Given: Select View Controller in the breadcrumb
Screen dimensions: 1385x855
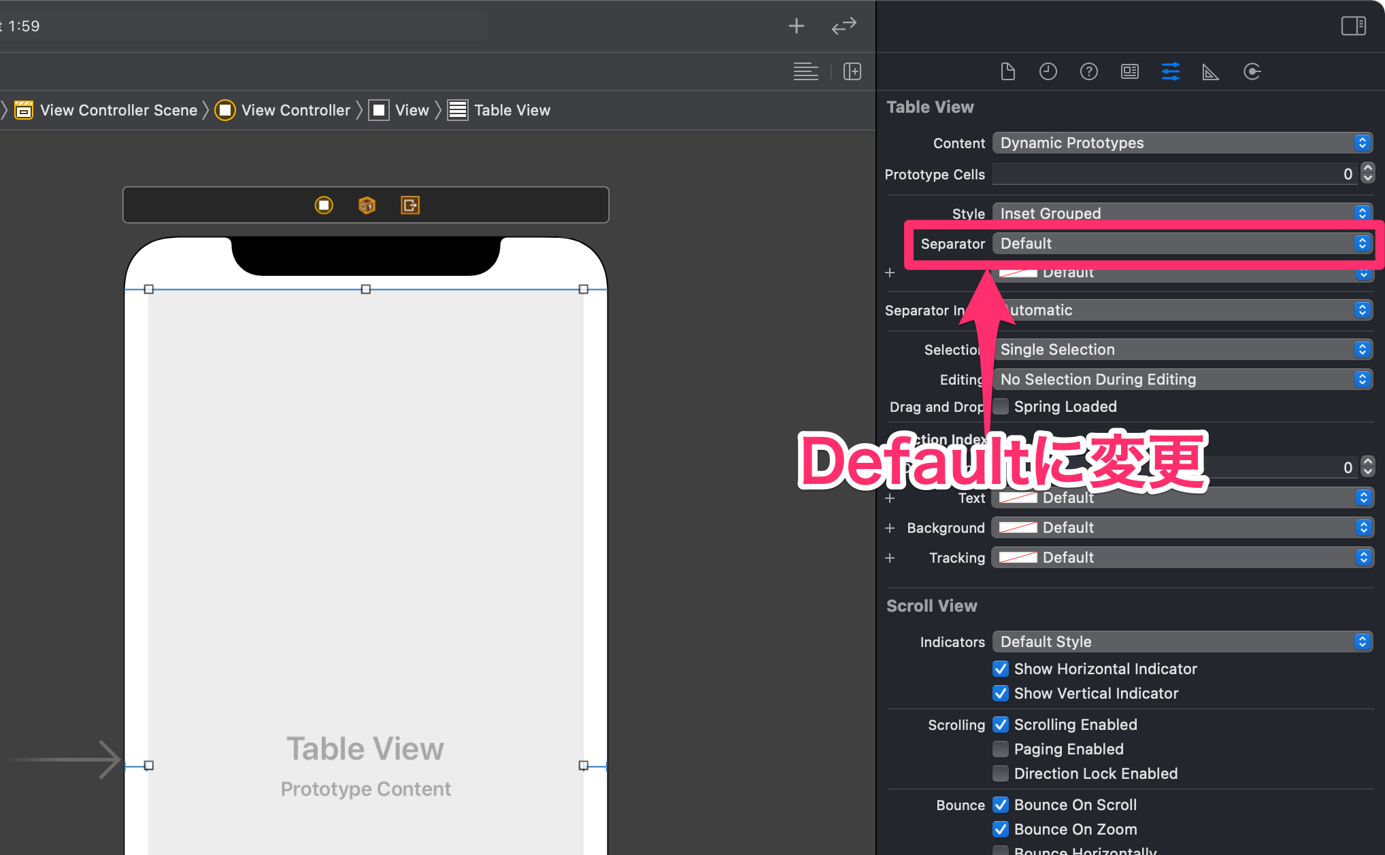Looking at the screenshot, I should 283,110.
